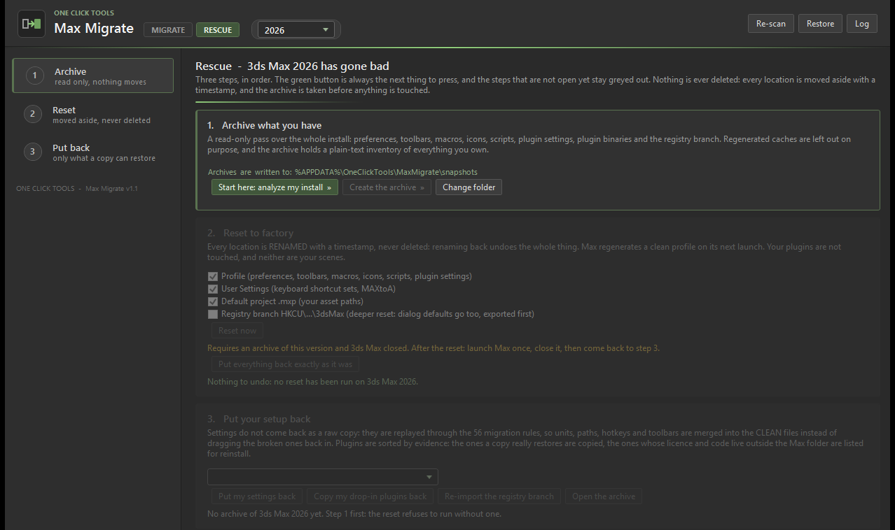Click the '2. Reset to factory' heading
The height and width of the screenshot is (530, 895).
250,233
